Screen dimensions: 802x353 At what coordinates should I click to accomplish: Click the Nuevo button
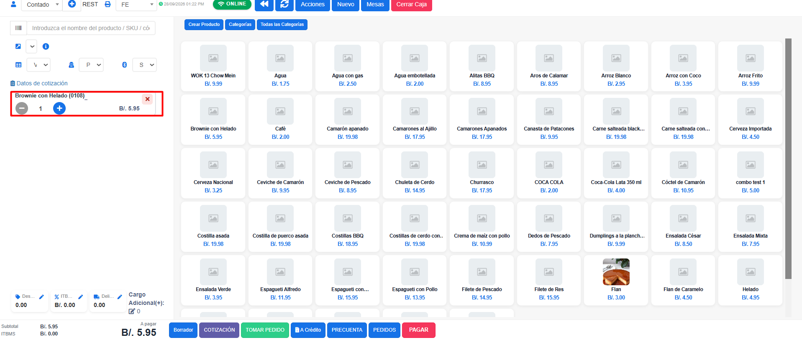coord(346,4)
